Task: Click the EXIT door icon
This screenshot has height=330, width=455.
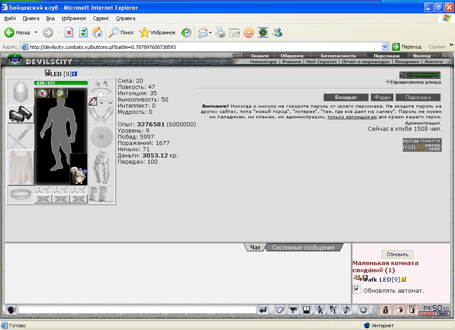Action: [x=412, y=310]
